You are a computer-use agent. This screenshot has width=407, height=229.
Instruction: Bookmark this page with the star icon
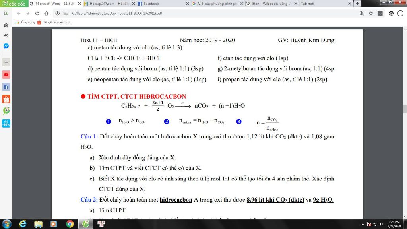[371, 13]
